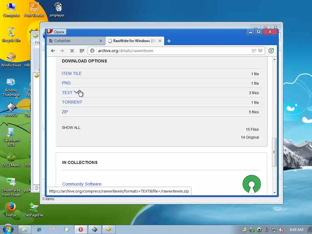
Task: Click the '15 Files' count text
Action: pos(252,129)
